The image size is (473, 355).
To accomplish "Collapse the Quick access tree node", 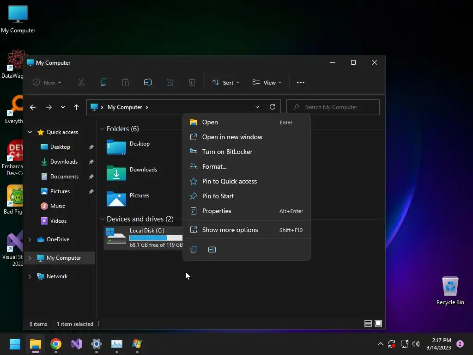I will [x=30, y=132].
